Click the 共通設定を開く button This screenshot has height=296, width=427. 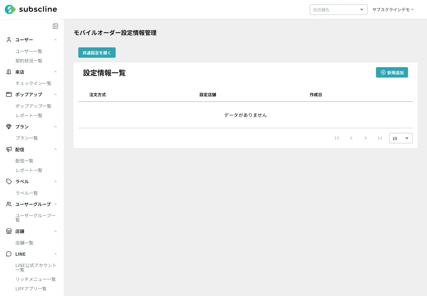point(97,53)
